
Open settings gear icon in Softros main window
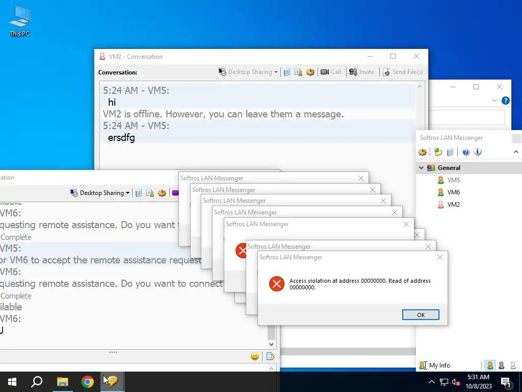click(x=423, y=152)
